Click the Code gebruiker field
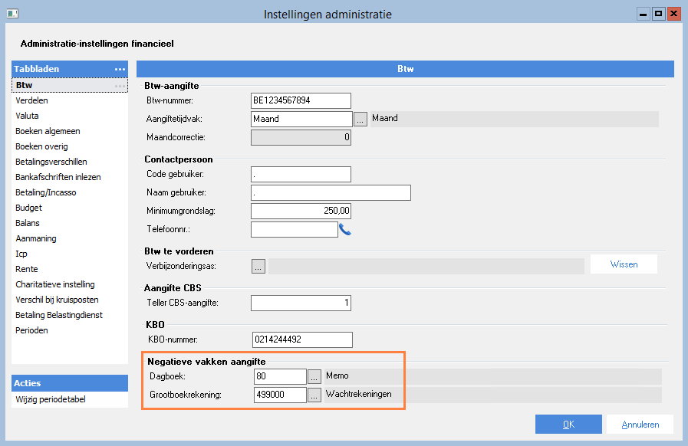The width and height of the screenshot is (688, 446). click(301, 174)
